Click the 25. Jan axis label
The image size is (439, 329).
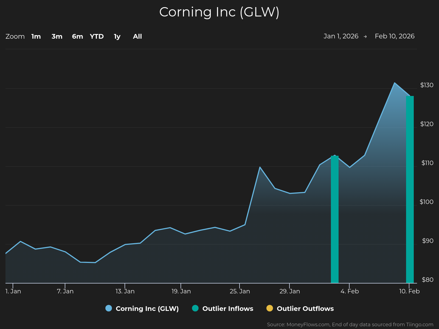point(240,291)
